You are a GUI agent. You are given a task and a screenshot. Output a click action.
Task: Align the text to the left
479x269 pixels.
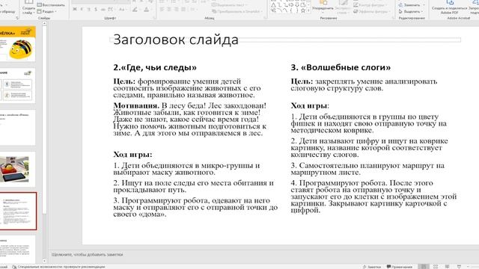tap(162, 10)
